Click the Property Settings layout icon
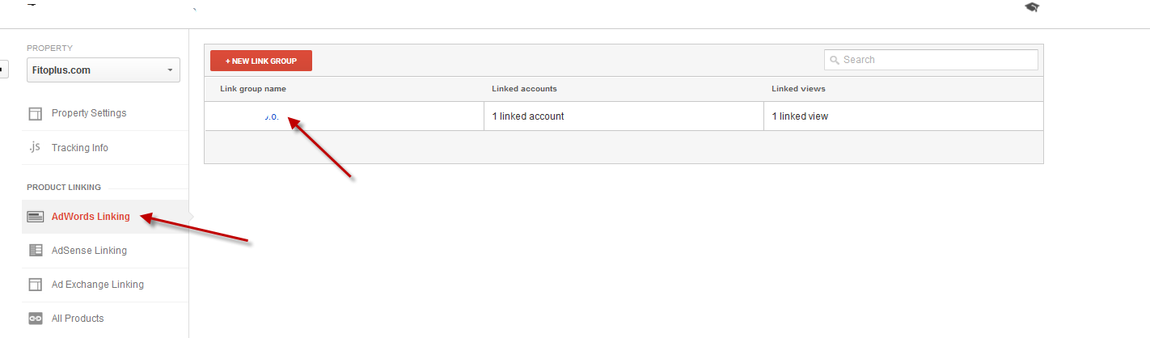Screen dimensions: 1150x338 [35, 113]
